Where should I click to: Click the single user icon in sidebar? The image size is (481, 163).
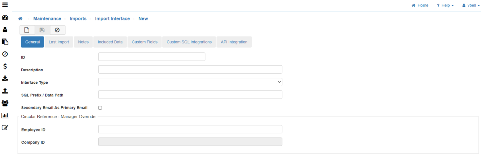[x=5, y=29]
